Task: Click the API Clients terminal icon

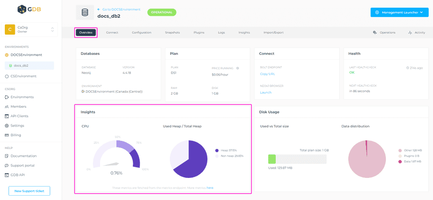Action: coord(7,116)
